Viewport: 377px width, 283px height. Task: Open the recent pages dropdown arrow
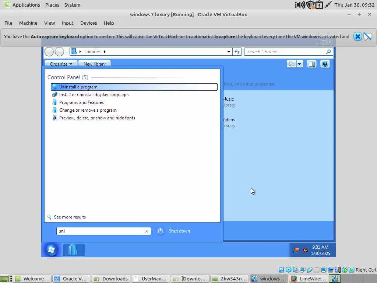(x=67, y=52)
